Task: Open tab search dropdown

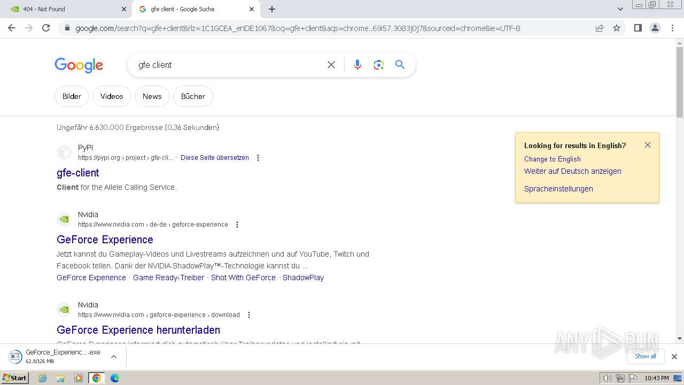Action: [x=620, y=9]
